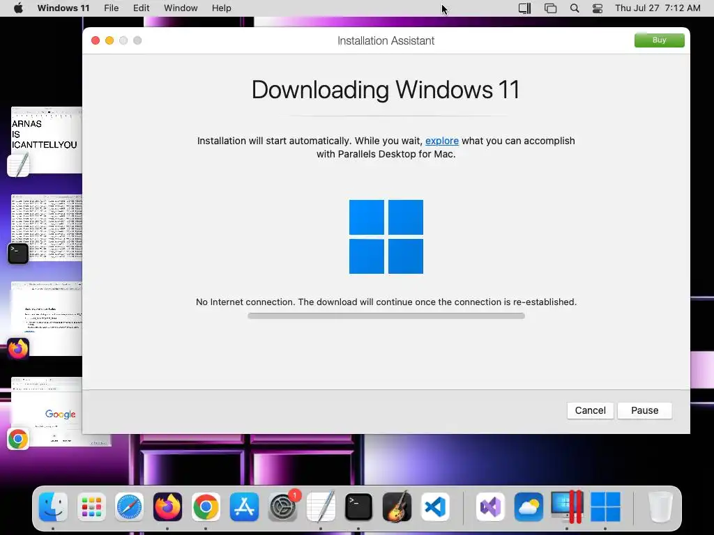
Task: Pause the Windows 11 download
Action: [x=645, y=410]
